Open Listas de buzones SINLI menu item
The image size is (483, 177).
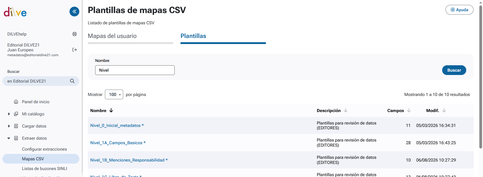point(45,168)
